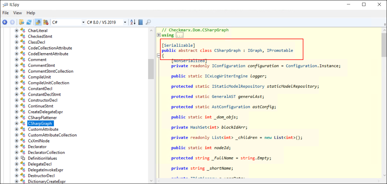The image size is (387, 184).
Task: Click the class icon beside CSharpGraph
Action: 23,123
